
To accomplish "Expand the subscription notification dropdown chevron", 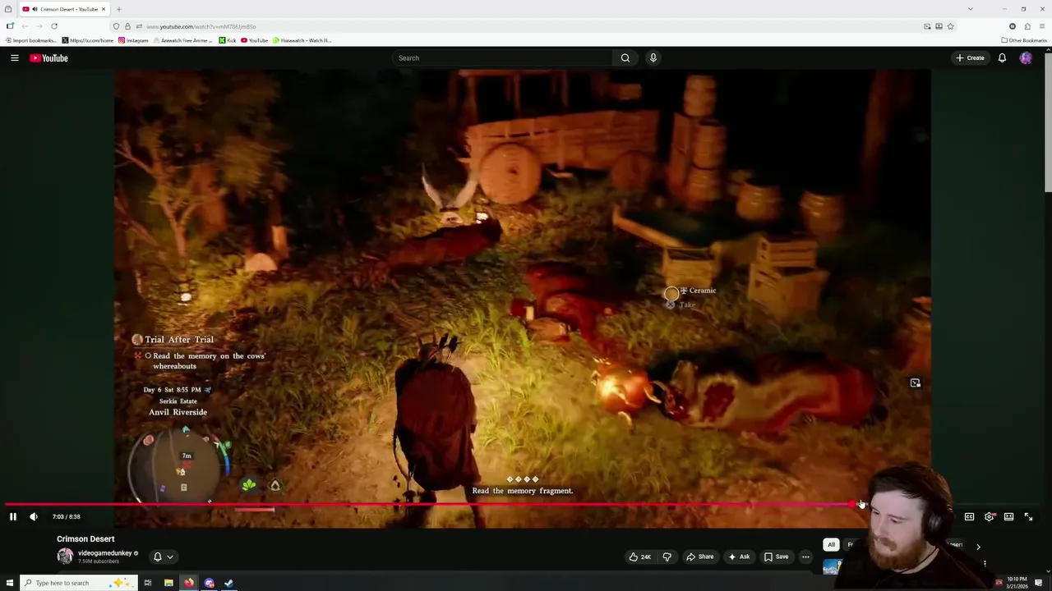I will tap(170, 557).
